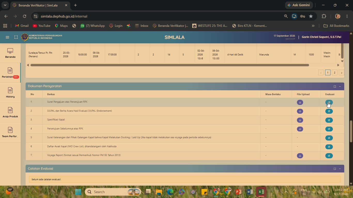Collapse the Catatan Evaluasi panel

(x=340, y=169)
